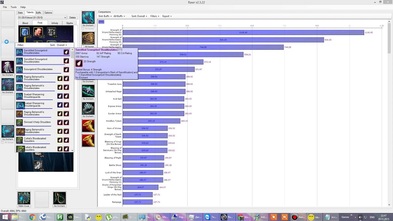Select Skinned Whelp Shoulders in item list
The height and width of the screenshot is (221, 393).
43,122
